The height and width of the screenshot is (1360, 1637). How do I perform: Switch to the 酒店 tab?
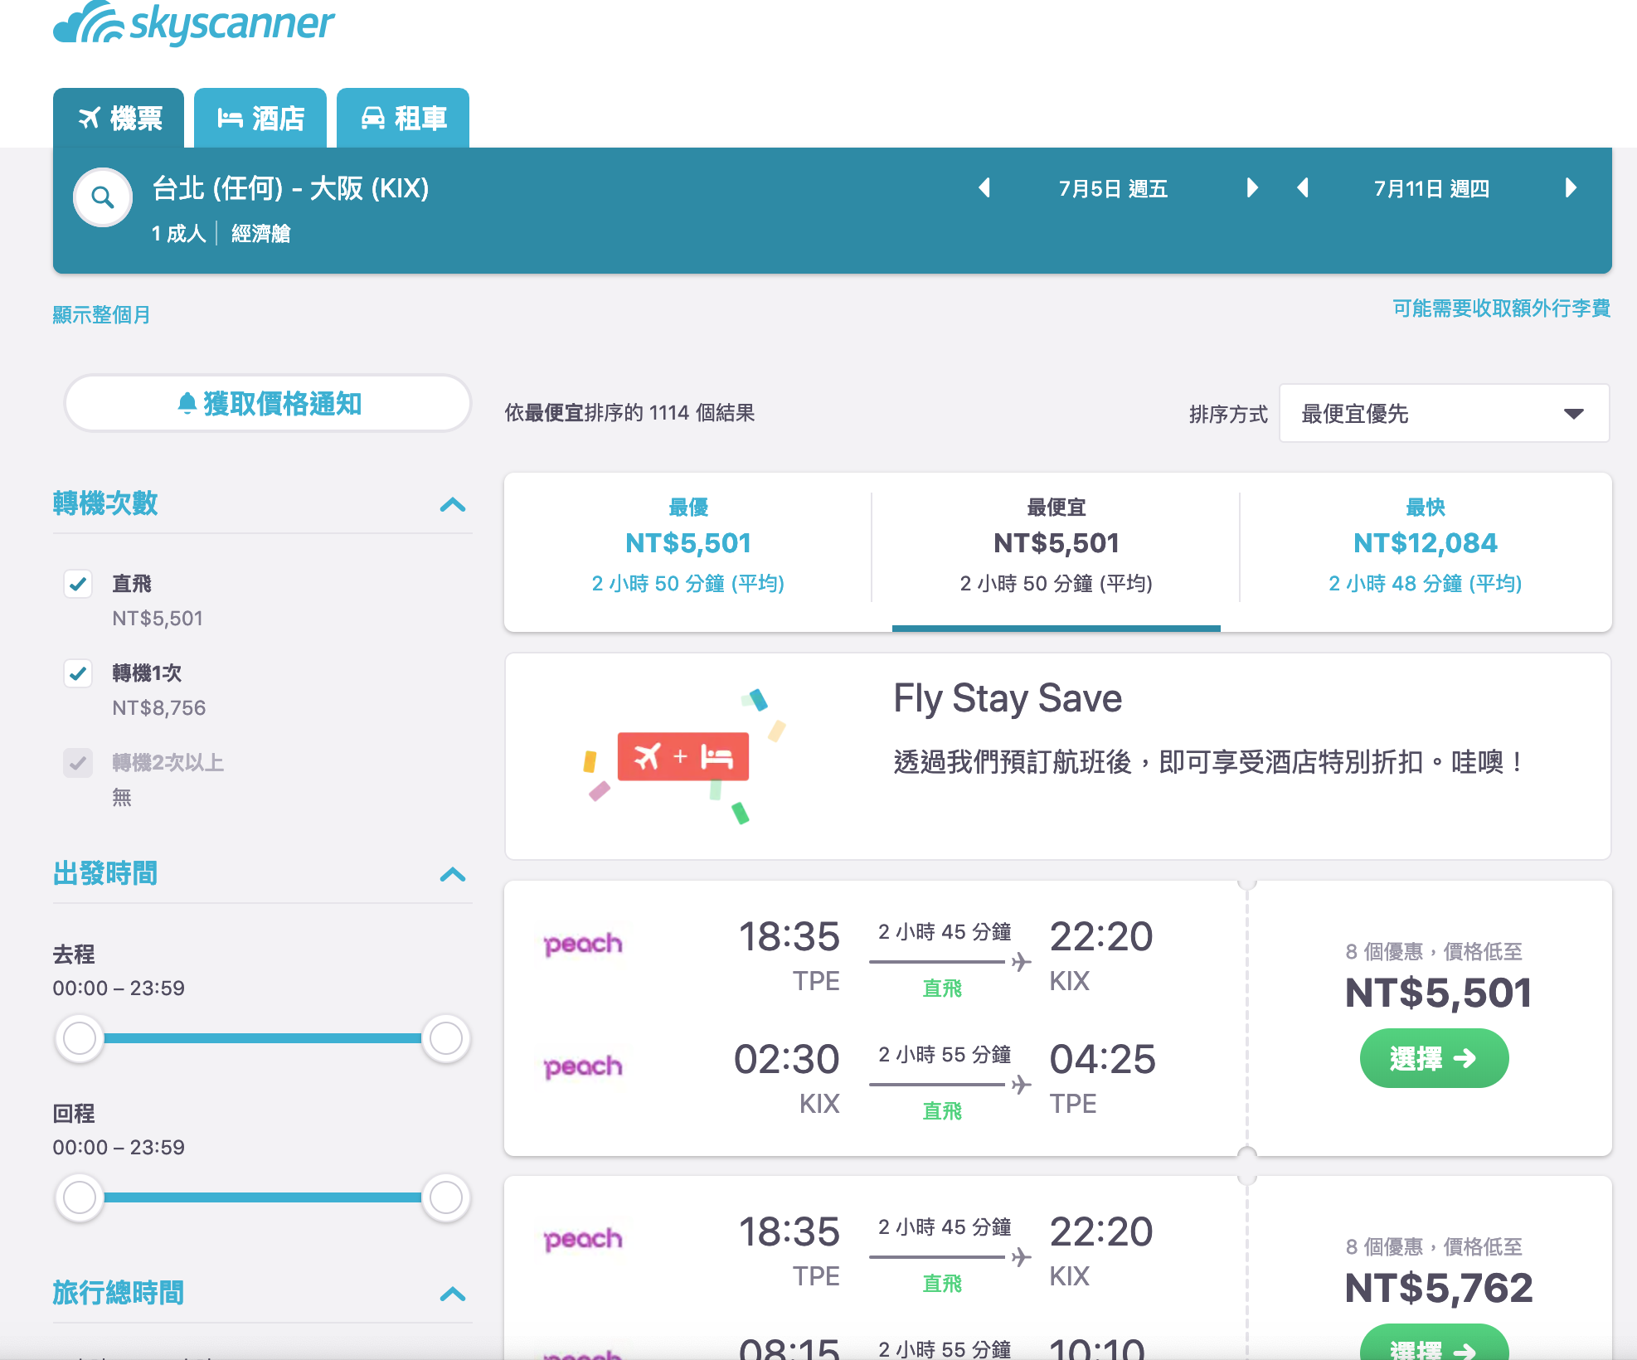coord(260,118)
